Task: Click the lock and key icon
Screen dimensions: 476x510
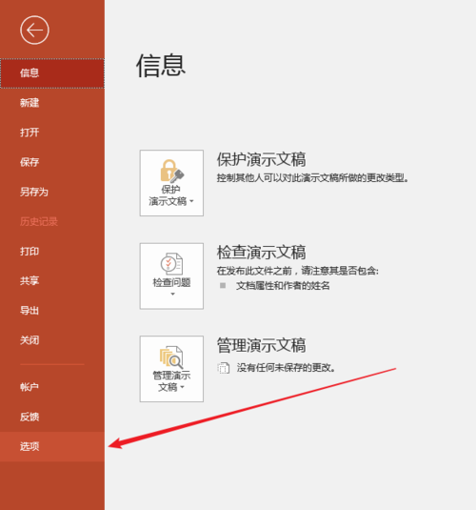Action: point(172,171)
